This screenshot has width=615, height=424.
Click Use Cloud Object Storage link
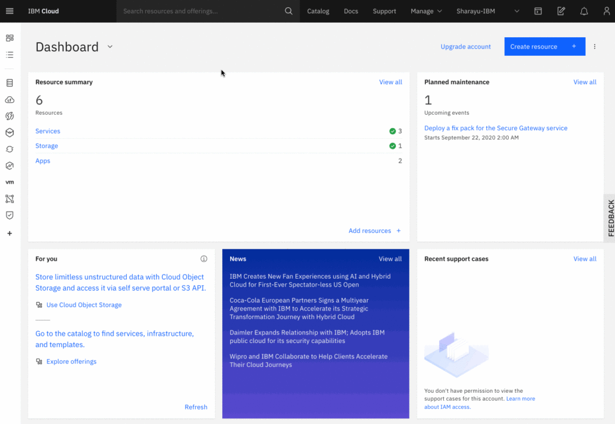(84, 304)
